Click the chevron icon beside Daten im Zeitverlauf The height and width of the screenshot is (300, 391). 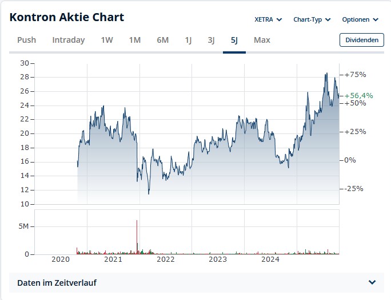(372, 282)
